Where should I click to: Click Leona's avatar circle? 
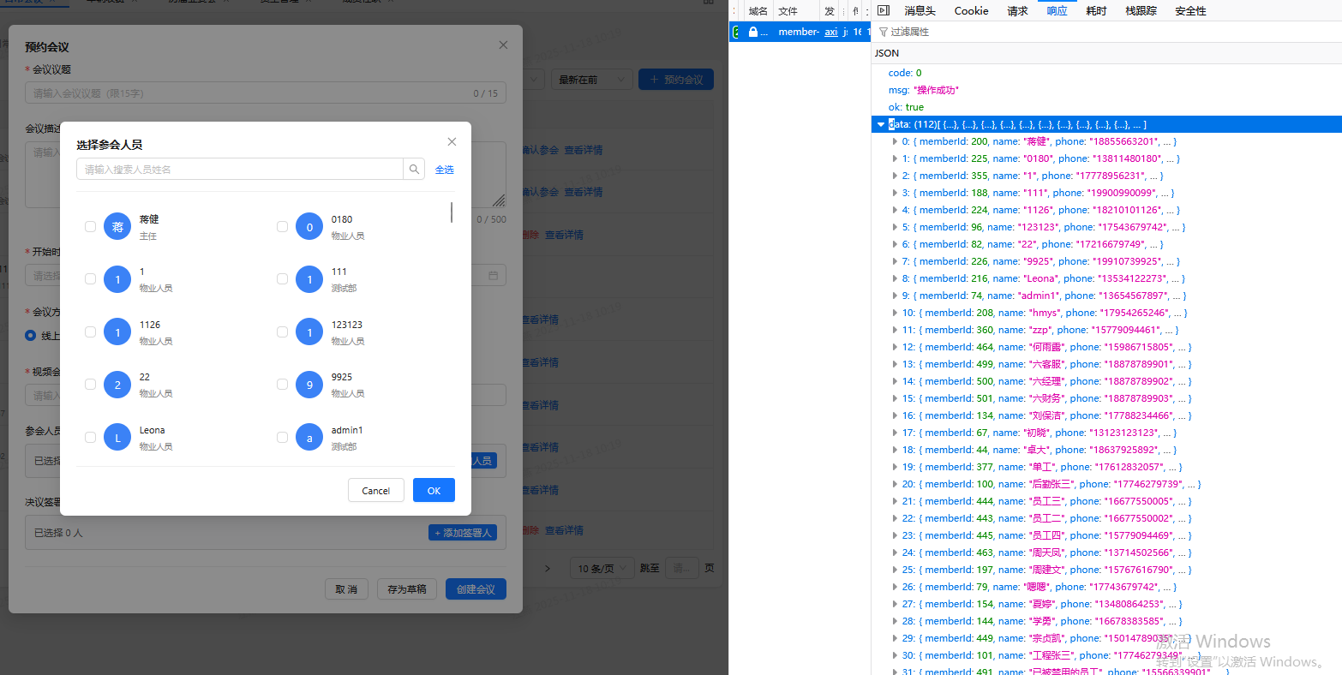(117, 438)
